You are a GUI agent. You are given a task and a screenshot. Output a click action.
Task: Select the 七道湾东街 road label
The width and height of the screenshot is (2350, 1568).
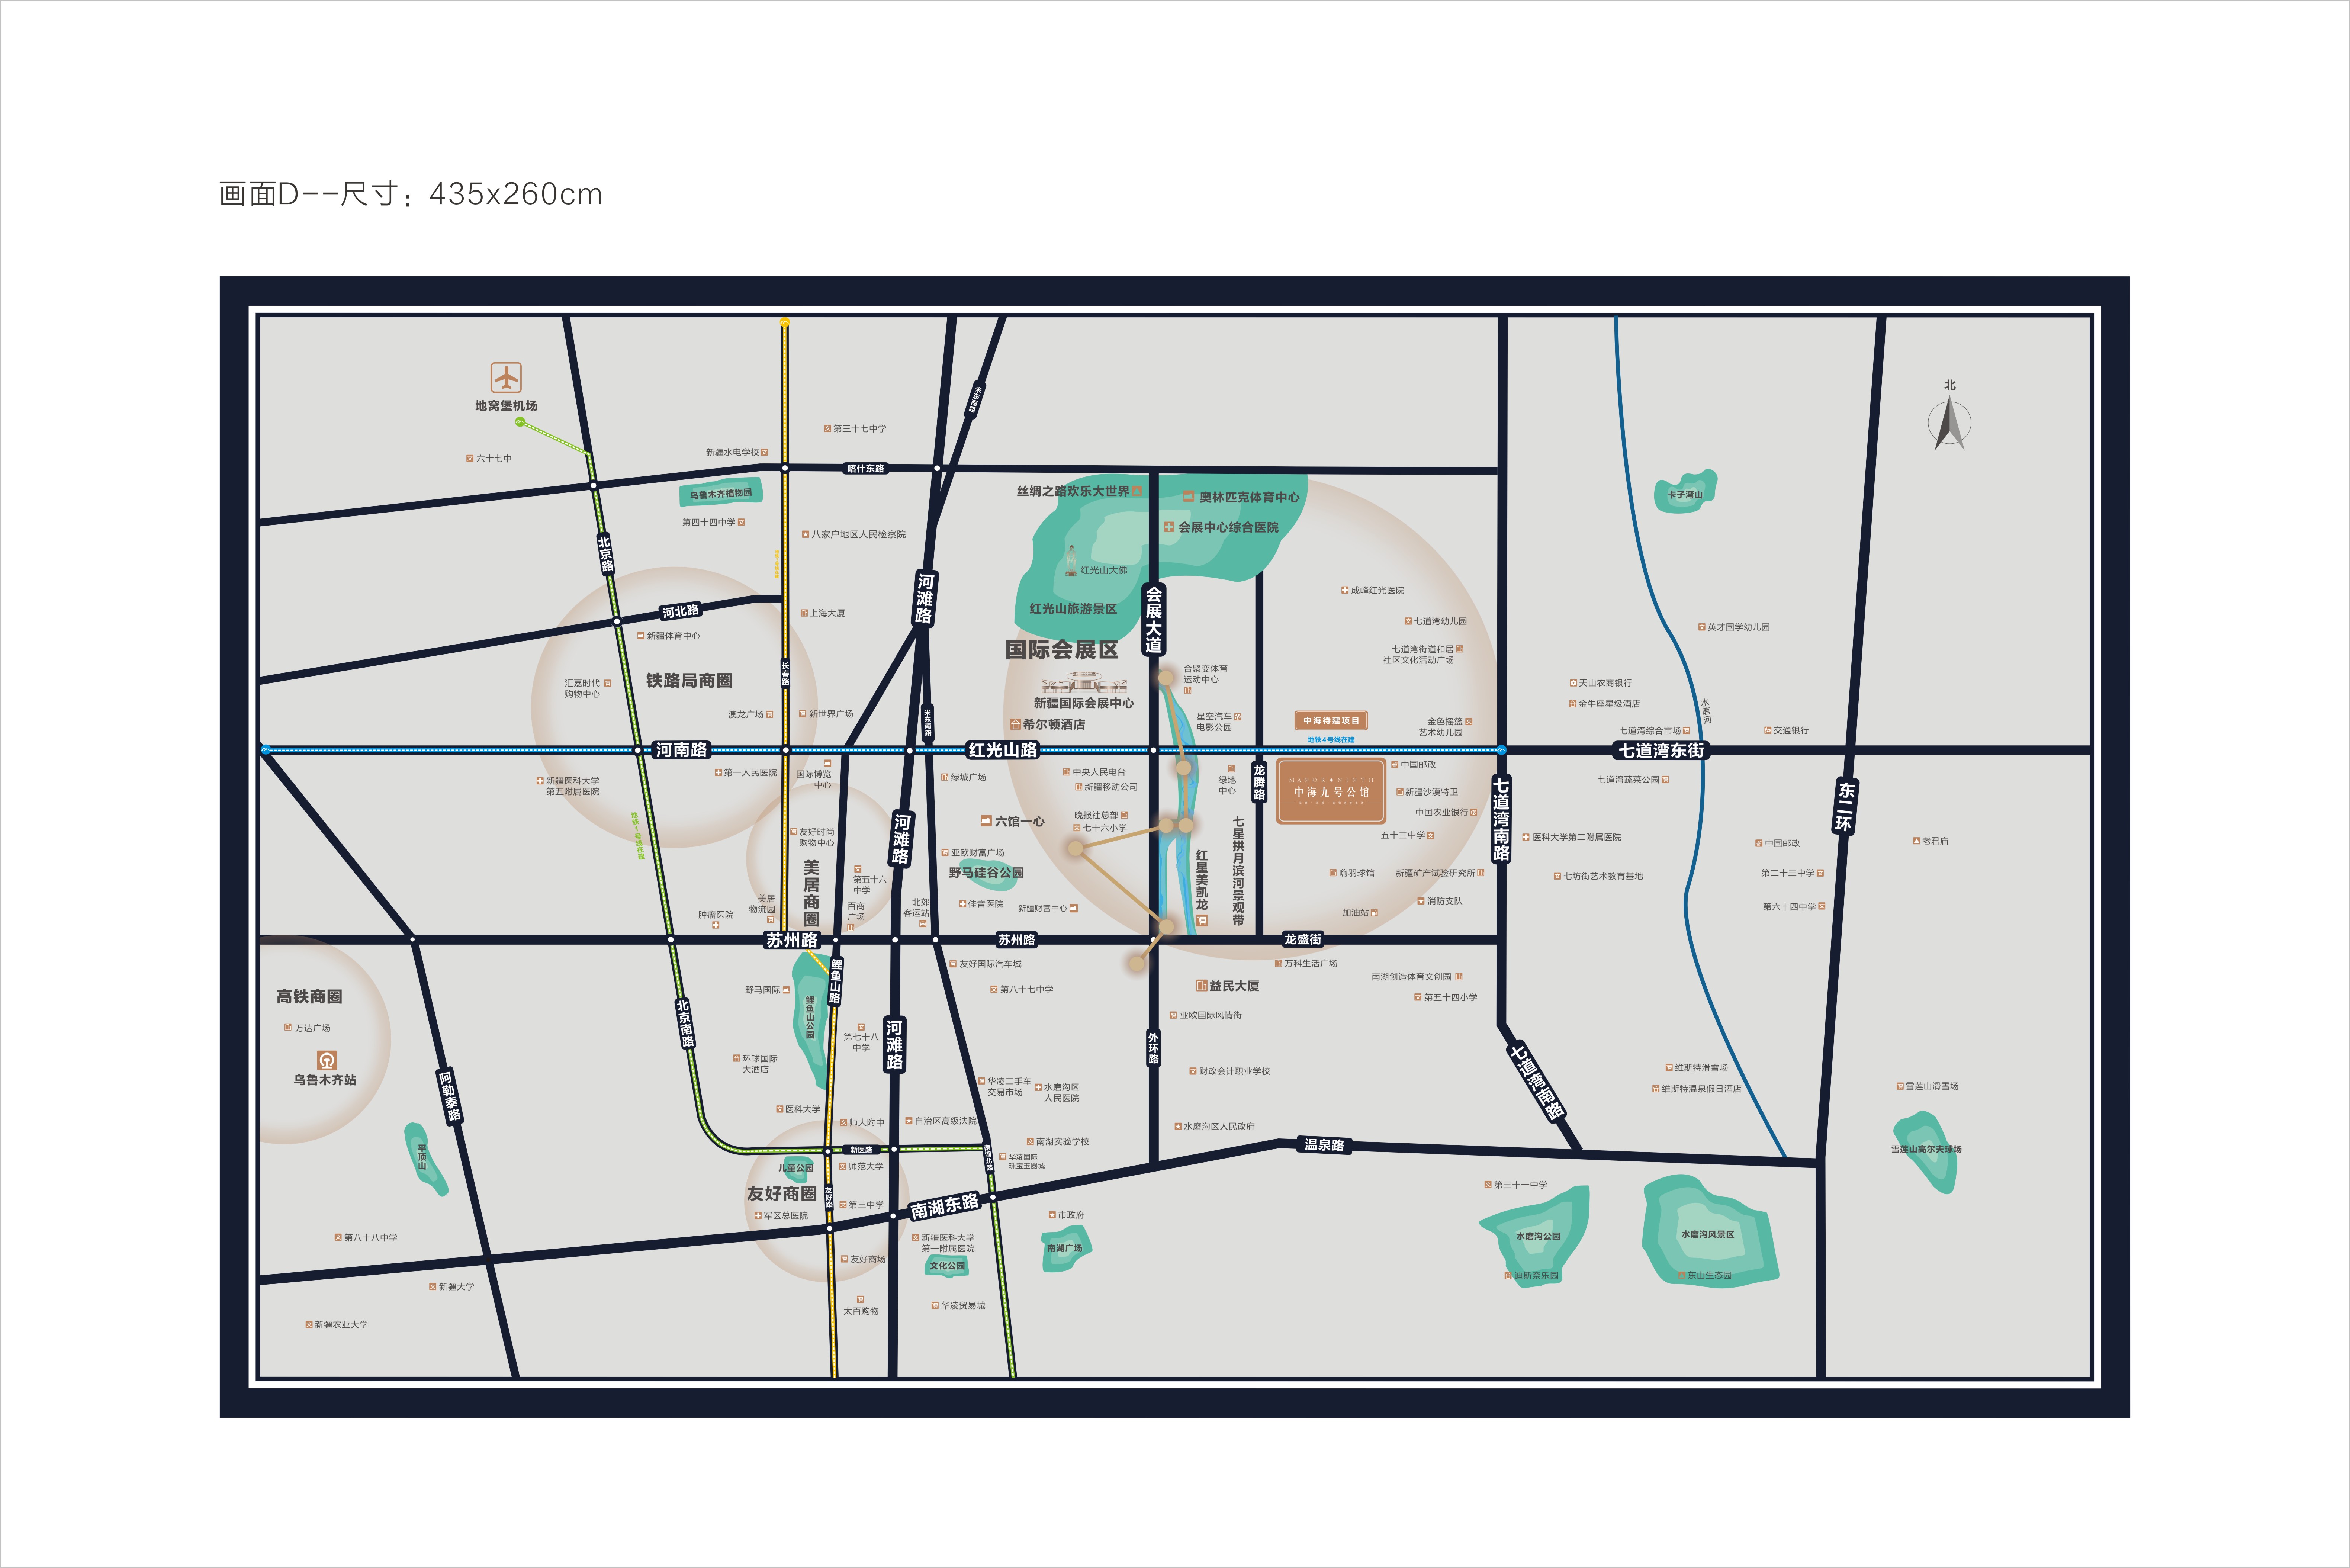tap(1661, 750)
